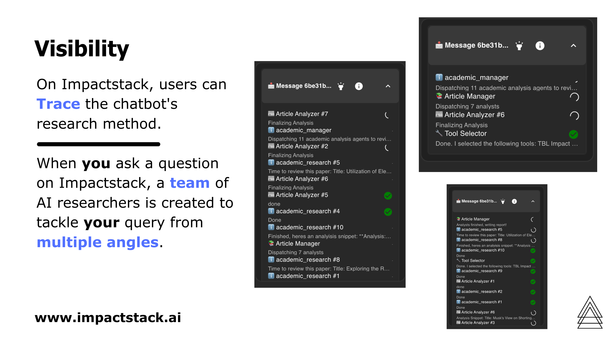Click the spinner beside Article Analyzer #2 in center panel

pos(387,148)
